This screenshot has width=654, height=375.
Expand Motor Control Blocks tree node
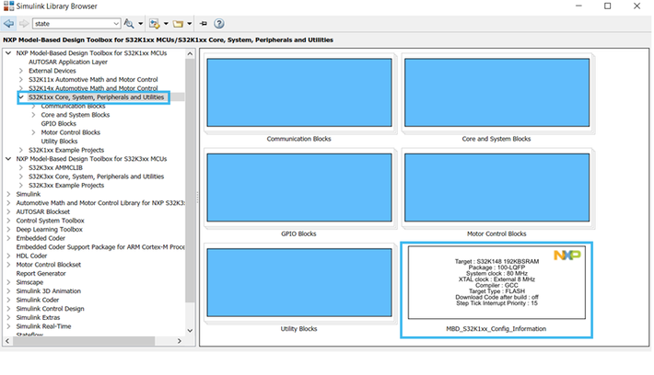click(33, 132)
